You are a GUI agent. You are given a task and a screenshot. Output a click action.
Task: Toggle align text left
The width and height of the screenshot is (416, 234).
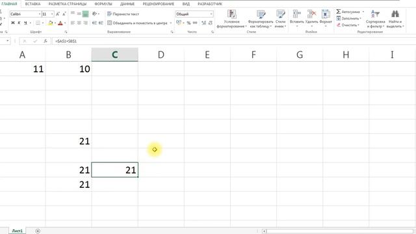tap(73, 23)
